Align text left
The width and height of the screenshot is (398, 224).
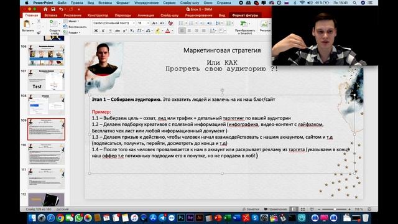click(x=182, y=30)
